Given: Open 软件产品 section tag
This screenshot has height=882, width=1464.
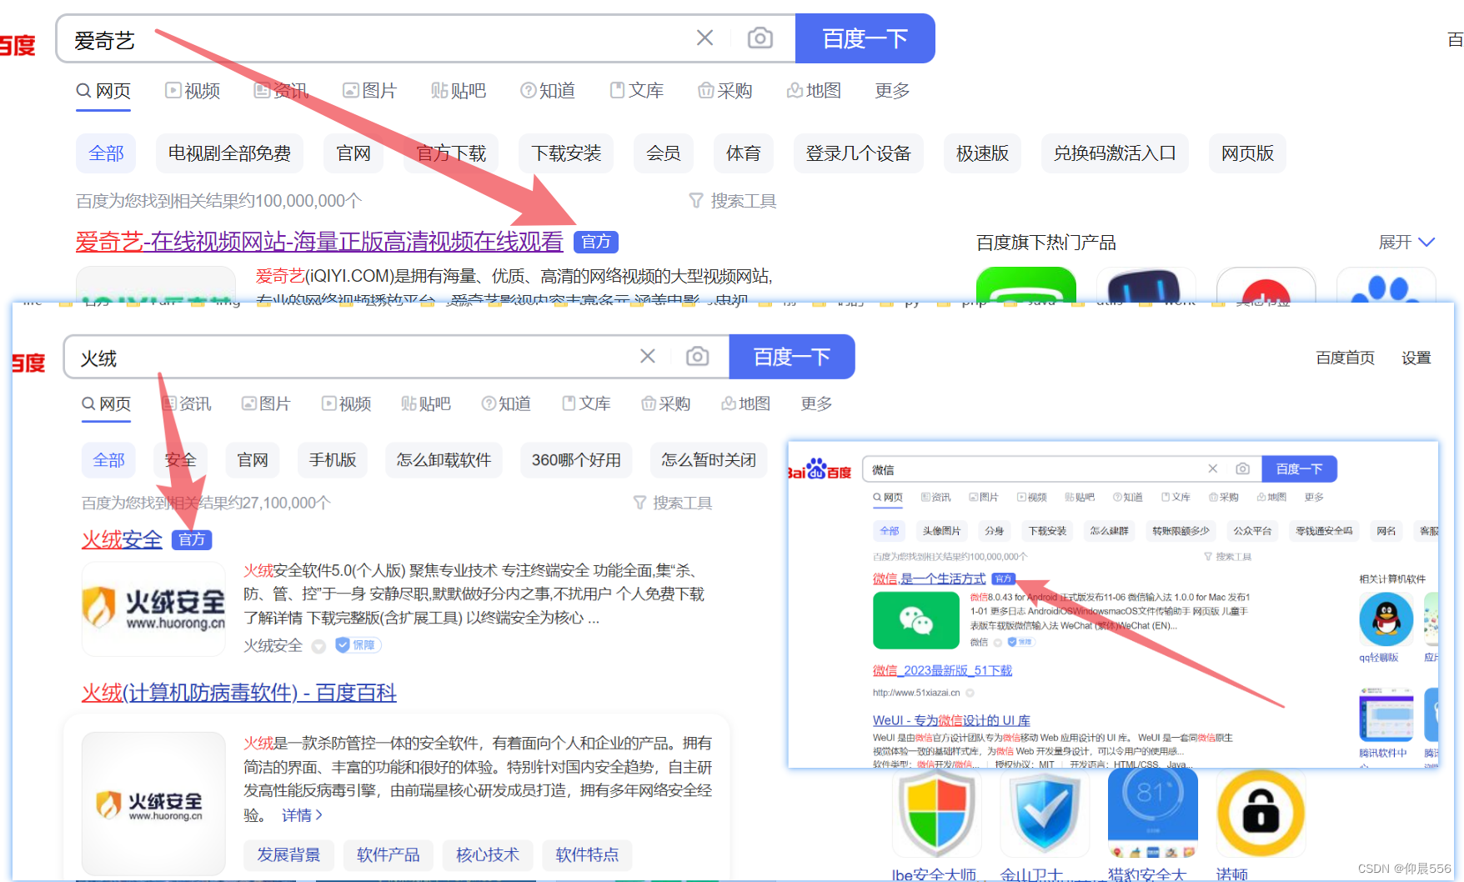Looking at the screenshot, I should [x=388, y=854].
